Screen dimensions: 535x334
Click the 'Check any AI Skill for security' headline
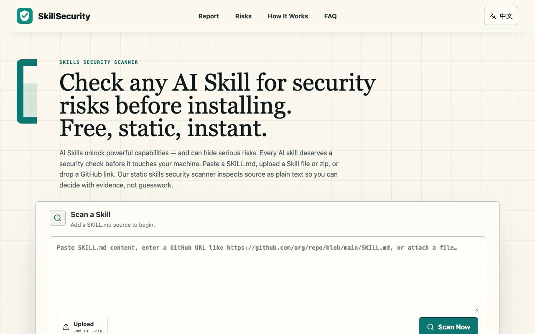[x=217, y=82]
